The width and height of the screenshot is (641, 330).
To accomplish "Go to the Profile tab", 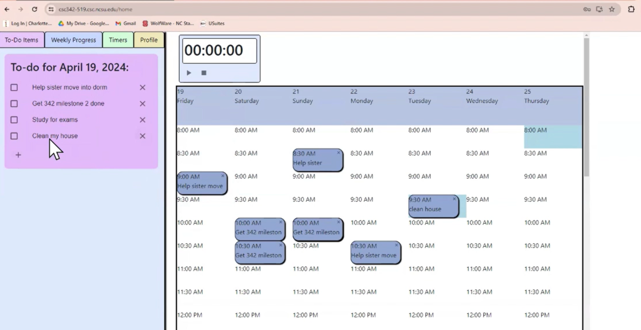I will 149,40.
